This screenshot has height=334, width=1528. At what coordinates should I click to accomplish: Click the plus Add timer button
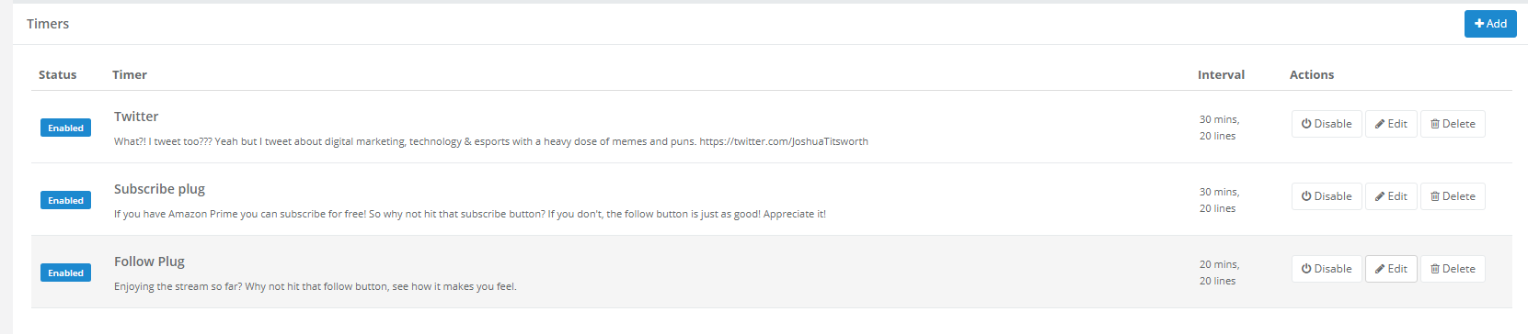(1490, 24)
